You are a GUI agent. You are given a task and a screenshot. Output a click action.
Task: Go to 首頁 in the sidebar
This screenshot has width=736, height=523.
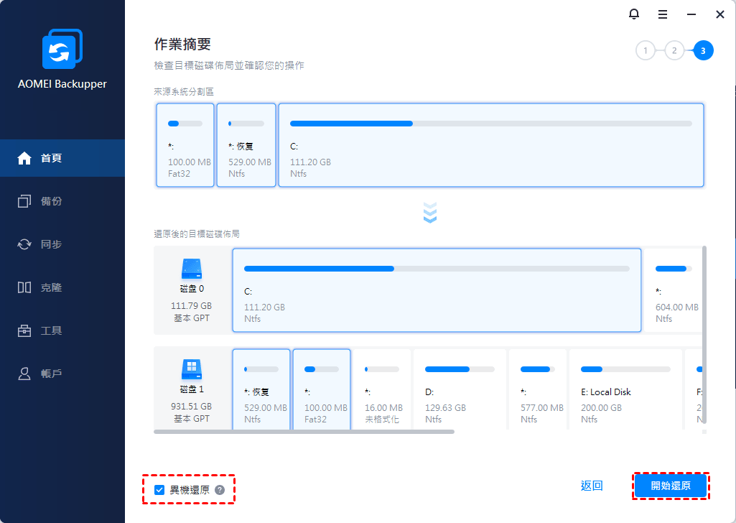[x=62, y=158]
